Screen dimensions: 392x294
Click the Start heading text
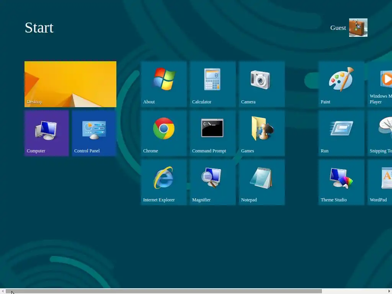pos(39,28)
